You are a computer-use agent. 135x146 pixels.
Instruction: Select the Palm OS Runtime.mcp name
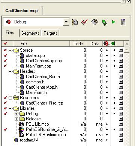coord(46,135)
